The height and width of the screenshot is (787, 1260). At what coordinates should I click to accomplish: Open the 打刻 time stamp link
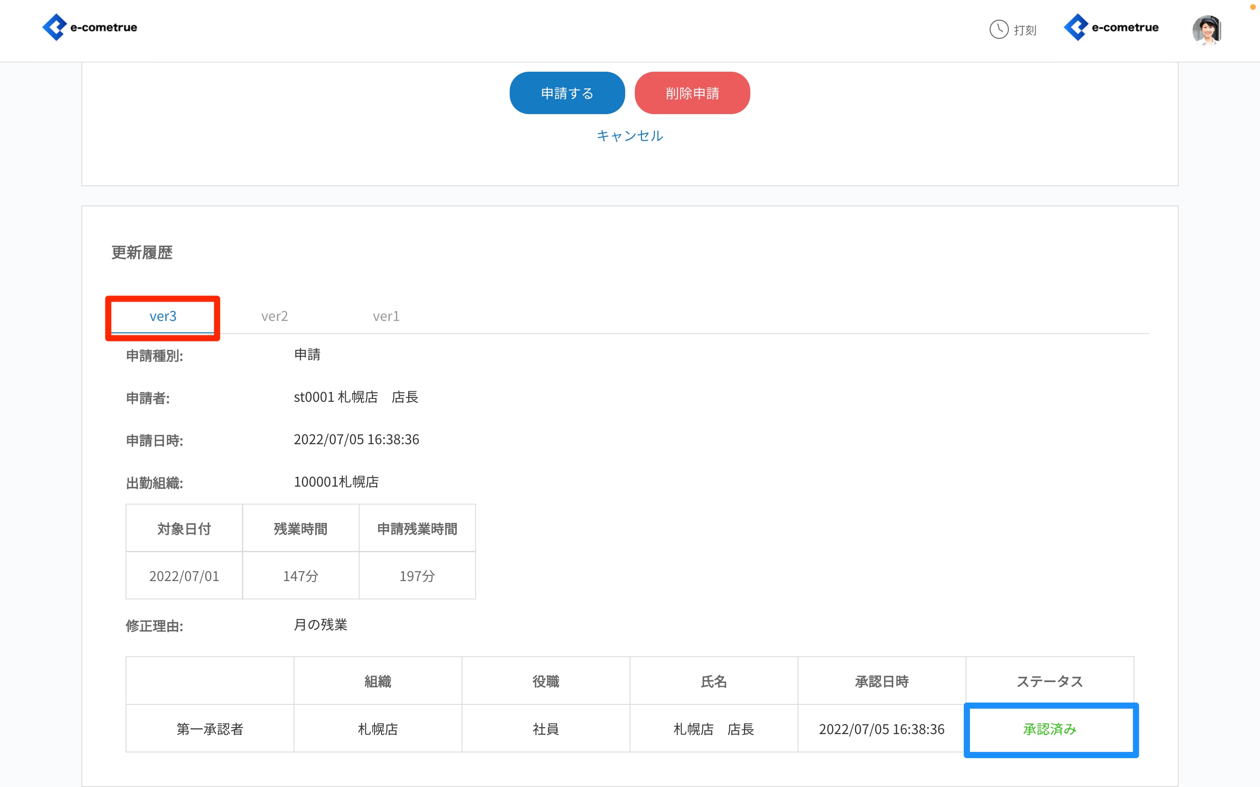[1025, 30]
